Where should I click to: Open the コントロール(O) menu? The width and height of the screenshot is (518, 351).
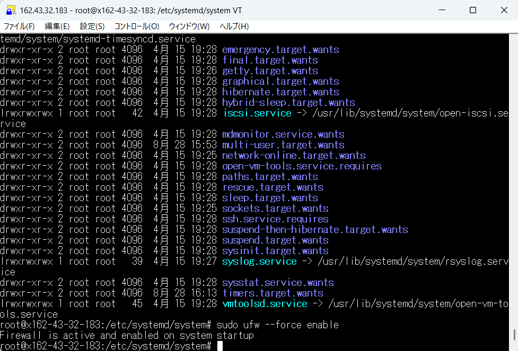pos(137,26)
